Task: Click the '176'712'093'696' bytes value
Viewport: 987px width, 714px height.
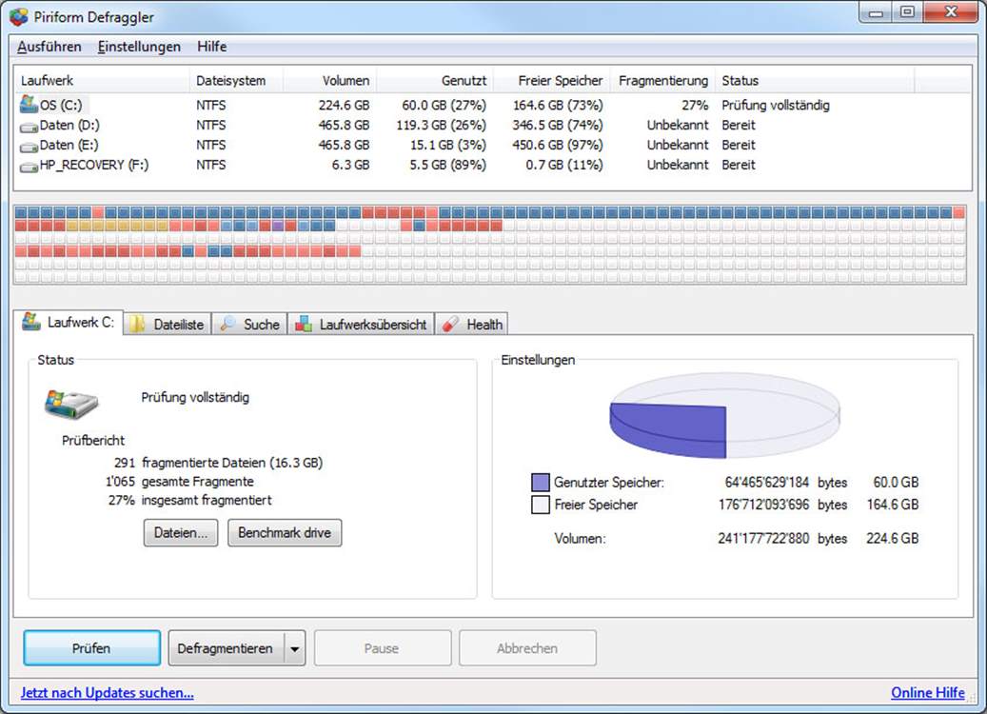Action: point(763,505)
